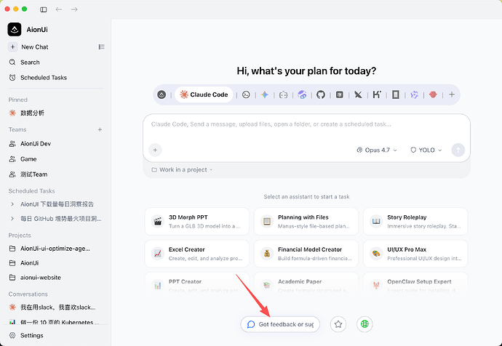The image size is (502, 346).
Task: Add a new agent with plus icon
Action: coord(452,94)
